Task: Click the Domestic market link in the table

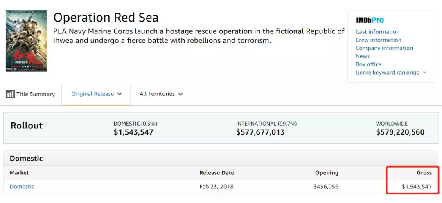Action: (x=22, y=187)
